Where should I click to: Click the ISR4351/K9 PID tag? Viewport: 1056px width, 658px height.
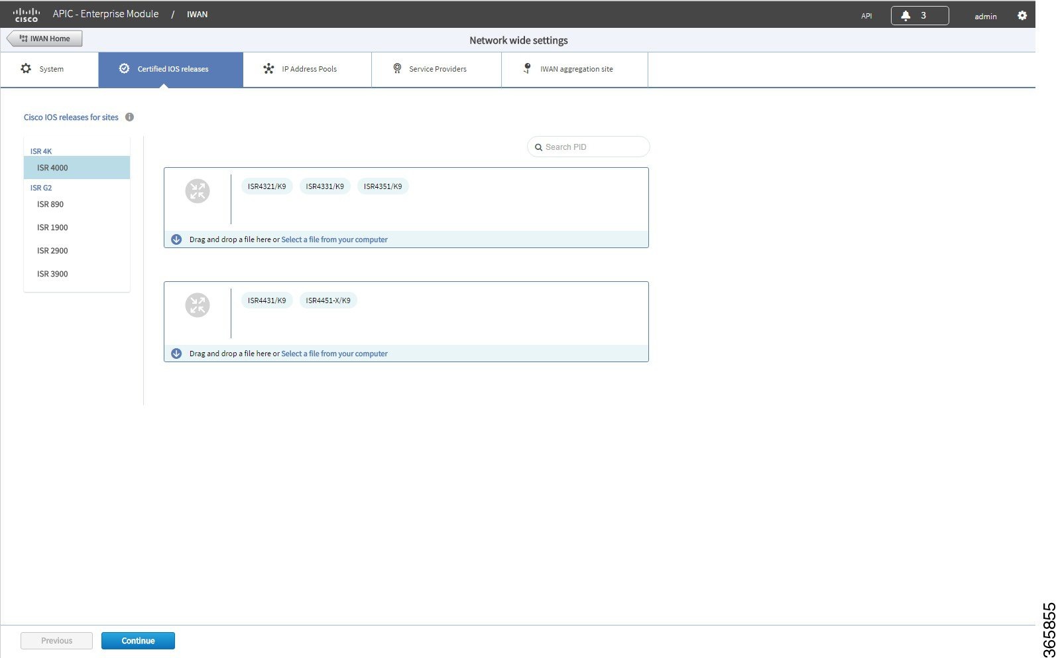pos(383,186)
